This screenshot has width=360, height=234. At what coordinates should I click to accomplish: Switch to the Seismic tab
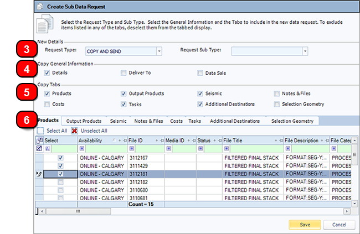[x=118, y=121]
